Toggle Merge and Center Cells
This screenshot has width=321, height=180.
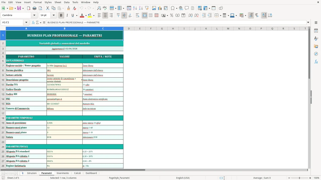click(x=145, y=15)
